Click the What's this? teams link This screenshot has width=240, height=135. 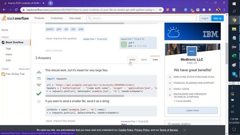click(x=24, y=69)
